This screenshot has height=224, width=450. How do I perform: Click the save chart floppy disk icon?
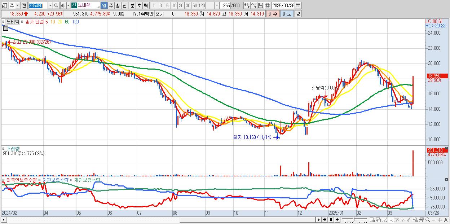261,5
